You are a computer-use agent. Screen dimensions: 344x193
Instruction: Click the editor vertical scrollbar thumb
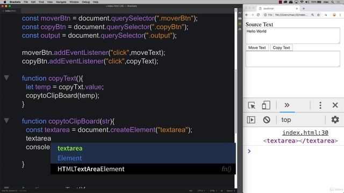pyautogui.click(x=236, y=101)
